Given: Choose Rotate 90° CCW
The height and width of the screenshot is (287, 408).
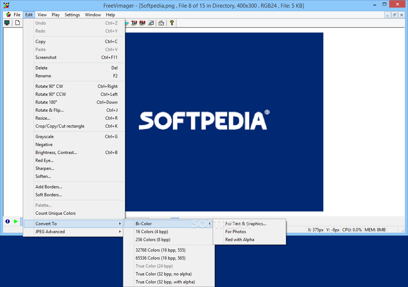Looking at the screenshot, I should tap(74, 94).
